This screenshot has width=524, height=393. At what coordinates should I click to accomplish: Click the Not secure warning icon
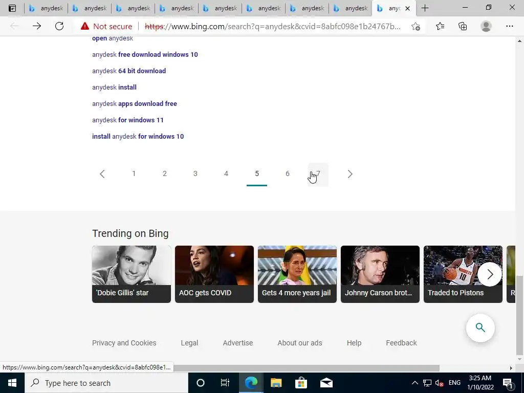(x=85, y=26)
